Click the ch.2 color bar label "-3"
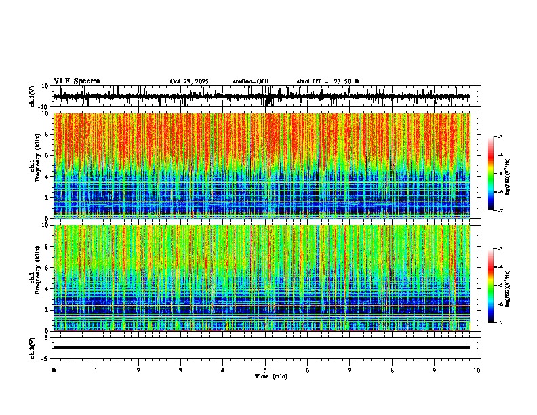Screen dimensions: 537x415 500,249
